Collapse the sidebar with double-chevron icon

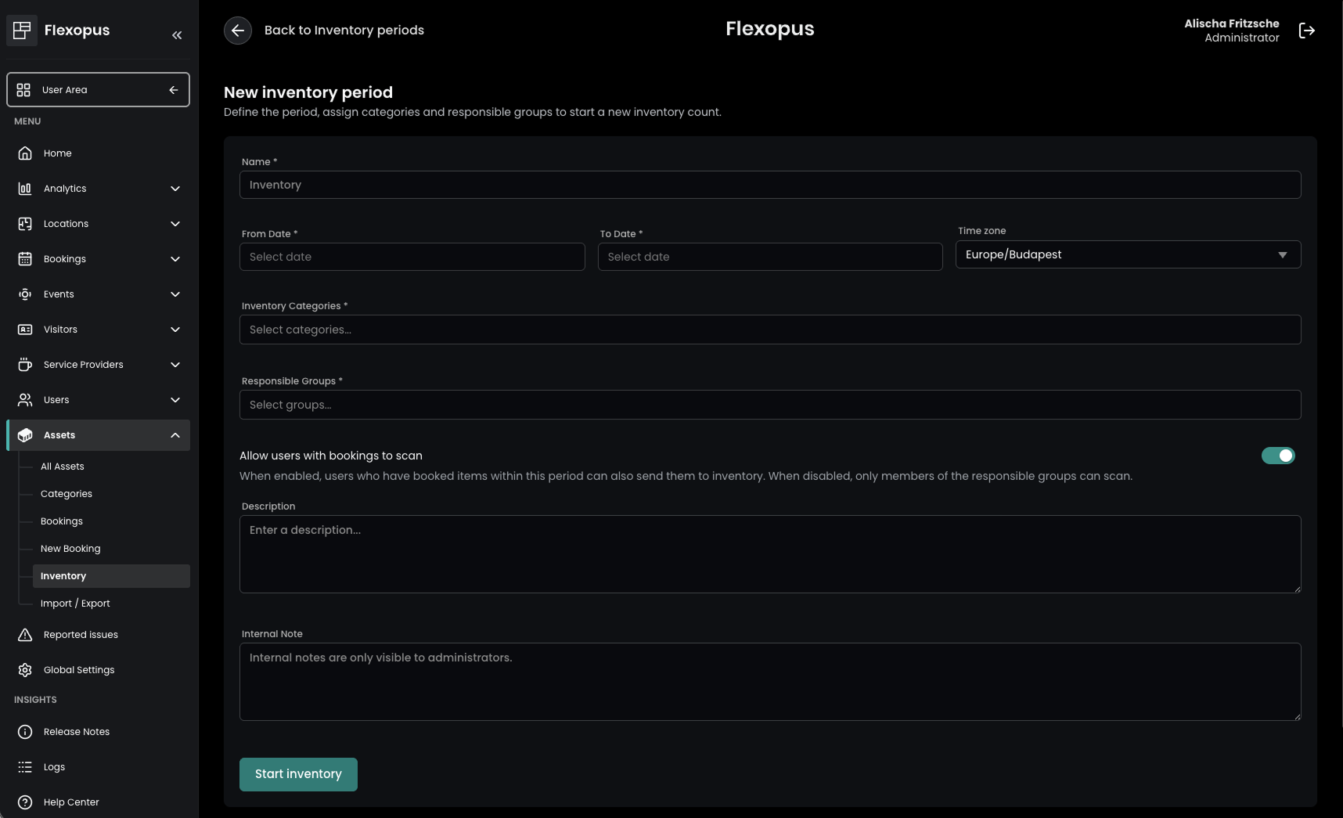coord(177,35)
